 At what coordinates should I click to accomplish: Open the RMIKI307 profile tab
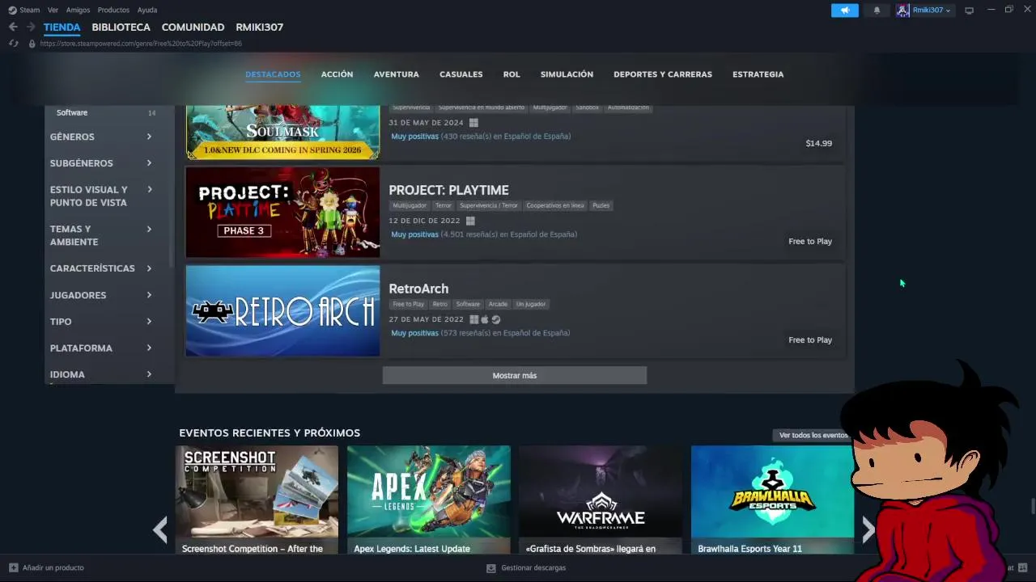pos(260,27)
